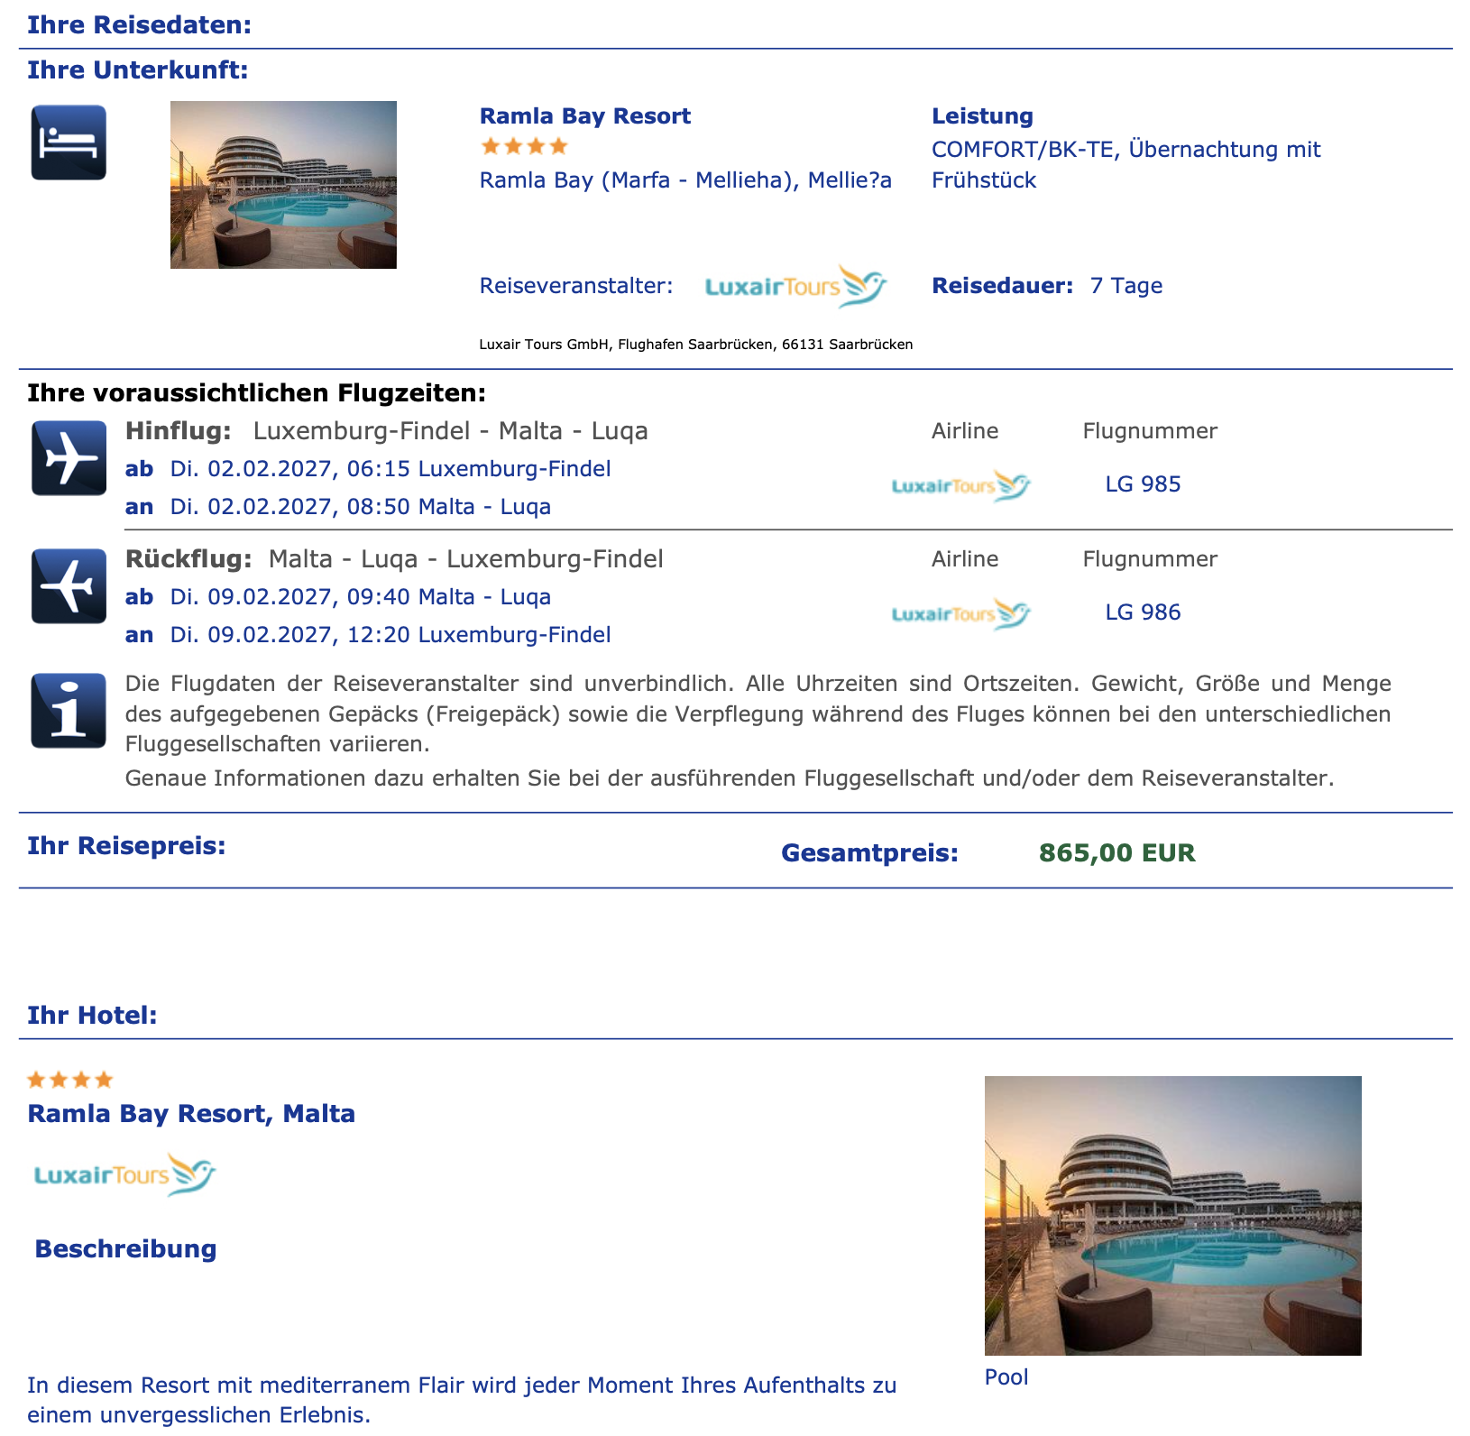Click the outbound flight airplane icon
Screen dimensions: 1470x1436
pos(69,457)
